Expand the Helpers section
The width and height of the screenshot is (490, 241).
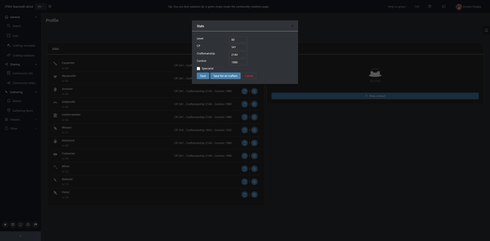[x=36, y=119]
